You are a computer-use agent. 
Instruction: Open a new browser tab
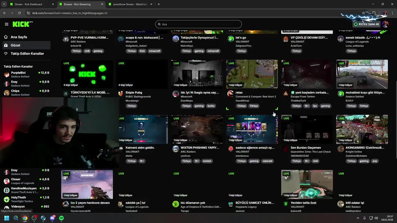point(159,4)
